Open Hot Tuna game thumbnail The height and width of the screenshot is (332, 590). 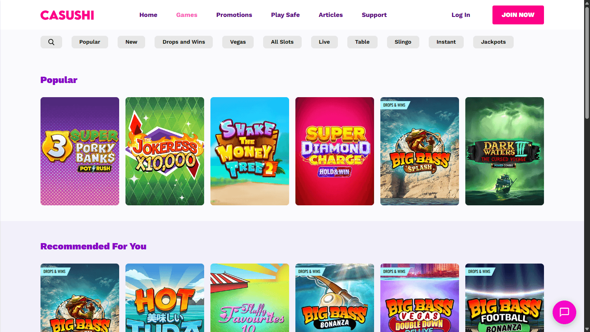[165, 298]
